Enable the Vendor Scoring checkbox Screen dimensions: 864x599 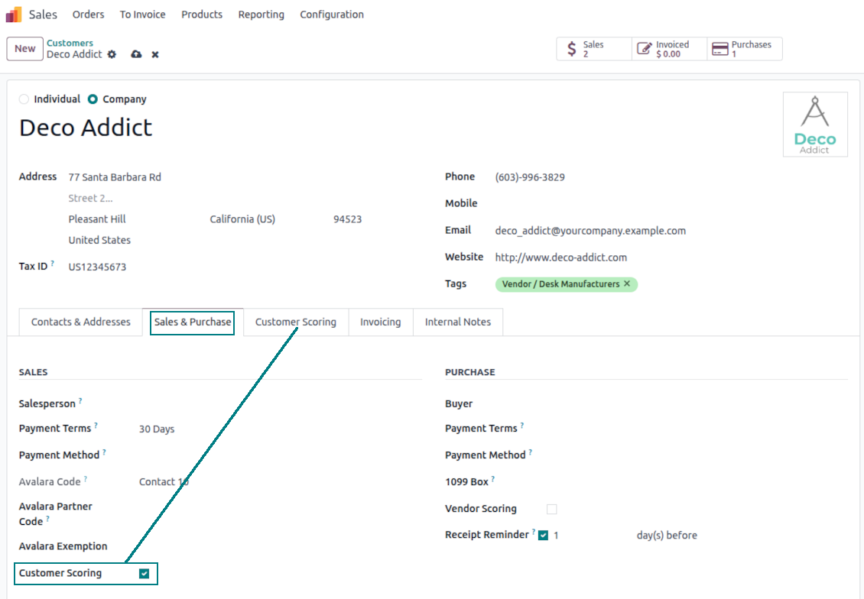[551, 510]
